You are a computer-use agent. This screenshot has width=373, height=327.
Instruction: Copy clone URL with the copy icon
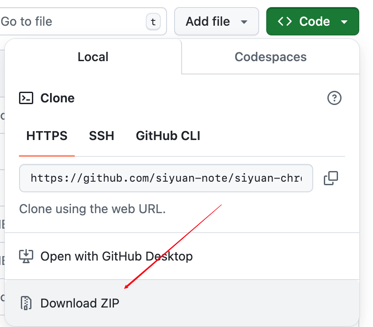click(330, 178)
